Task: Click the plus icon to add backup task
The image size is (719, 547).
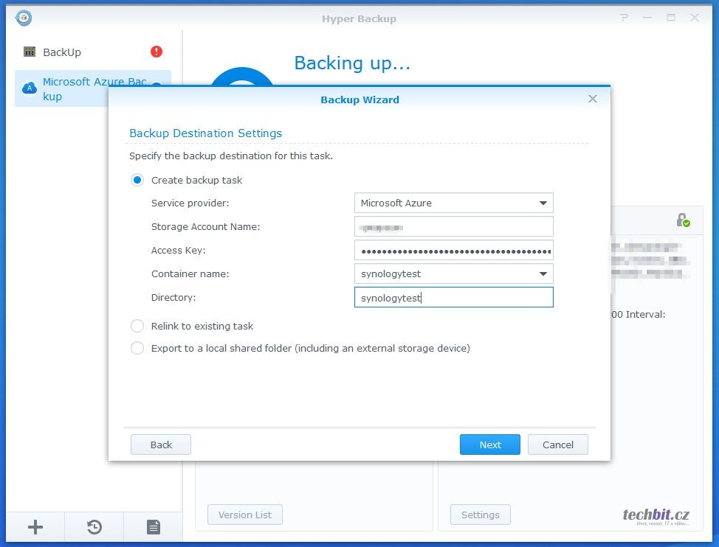Action: [x=35, y=526]
